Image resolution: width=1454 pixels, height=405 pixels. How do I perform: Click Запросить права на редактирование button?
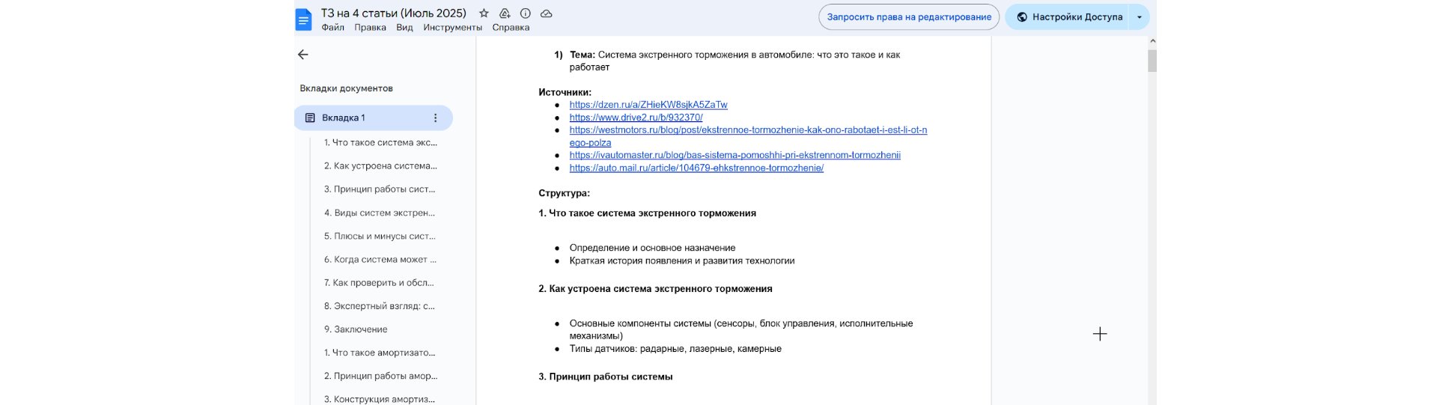click(x=909, y=17)
